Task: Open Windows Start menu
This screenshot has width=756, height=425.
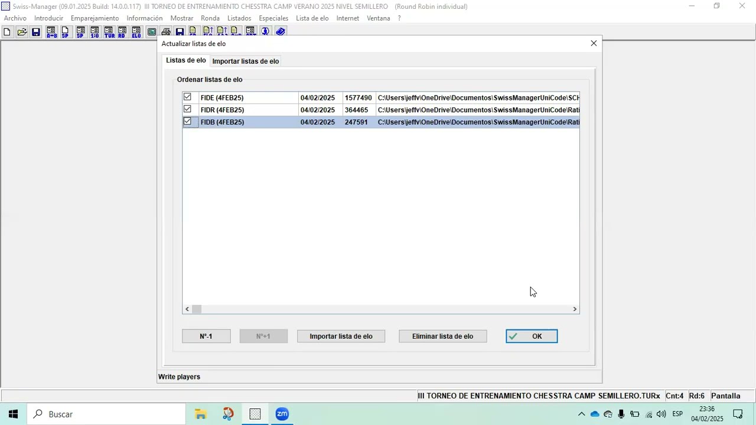Action: point(13,414)
